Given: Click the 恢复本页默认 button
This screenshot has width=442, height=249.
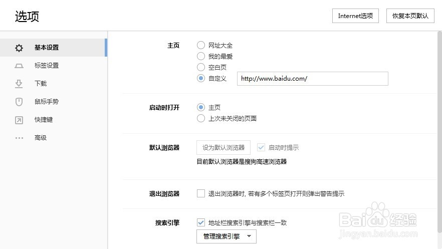Looking at the screenshot, I should (410, 16).
